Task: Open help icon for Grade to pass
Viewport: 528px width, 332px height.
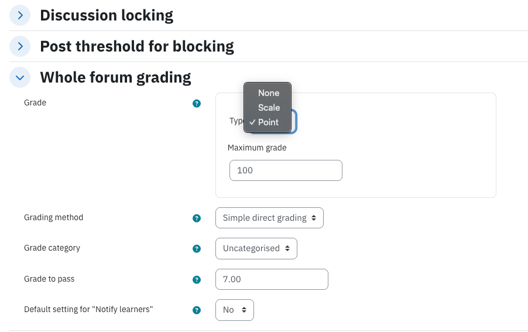Action: pos(197,279)
